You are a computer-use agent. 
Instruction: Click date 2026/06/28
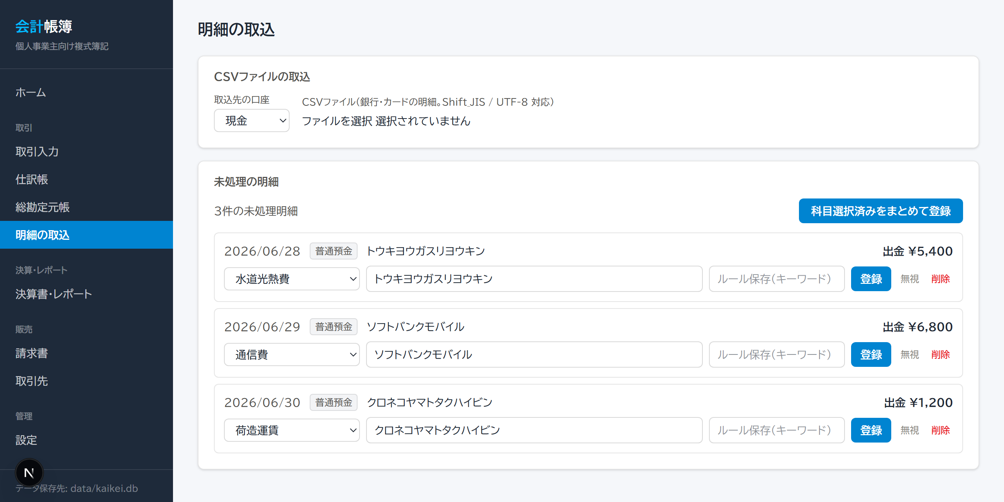262,251
